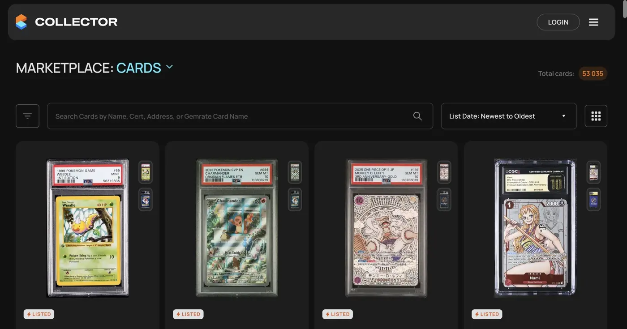Open the List Date sort dropdown

[x=509, y=116]
